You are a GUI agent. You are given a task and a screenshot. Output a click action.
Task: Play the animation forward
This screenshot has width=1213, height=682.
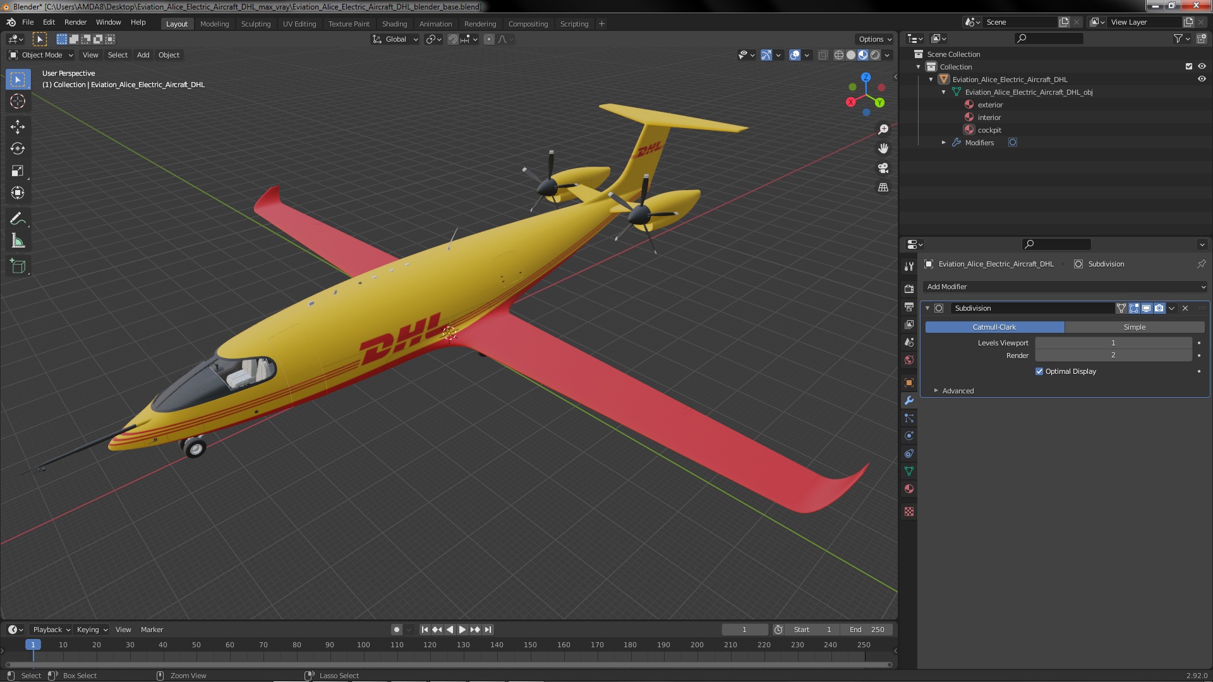pyautogui.click(x=462, y=630)
